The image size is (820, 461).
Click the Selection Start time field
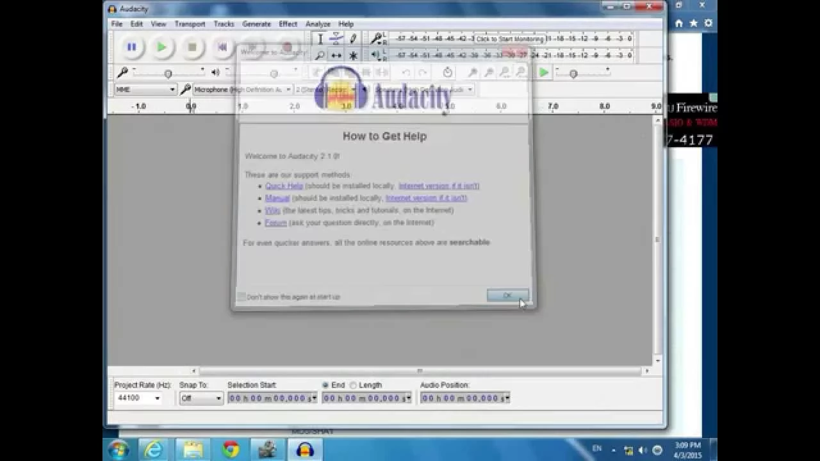coord(272,398)
